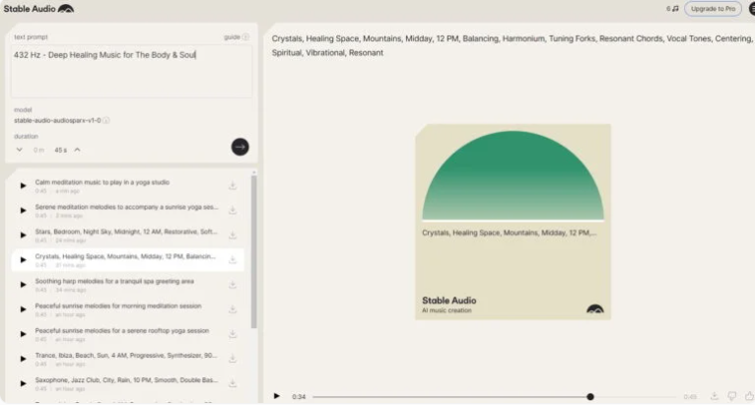
Task: Select Peaceful sunrise morning meditation session track
Action: [x=127, y=309]
